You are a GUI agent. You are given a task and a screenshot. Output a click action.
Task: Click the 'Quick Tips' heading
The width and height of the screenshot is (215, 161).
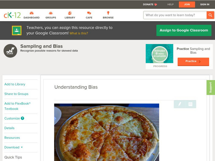click(13, 157)
